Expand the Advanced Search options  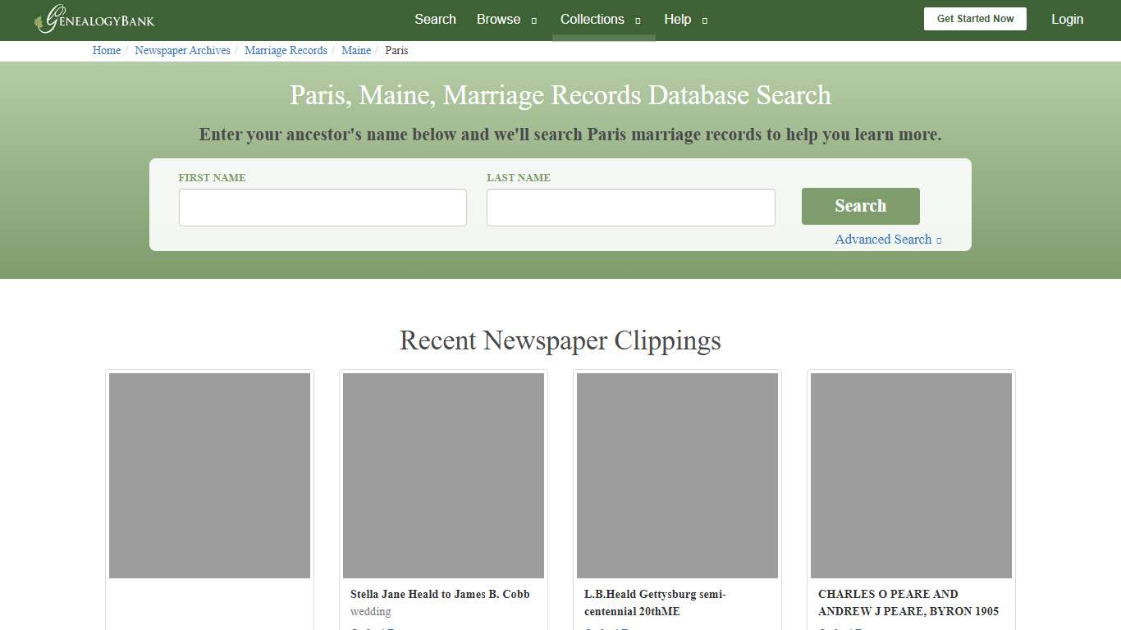887,239
